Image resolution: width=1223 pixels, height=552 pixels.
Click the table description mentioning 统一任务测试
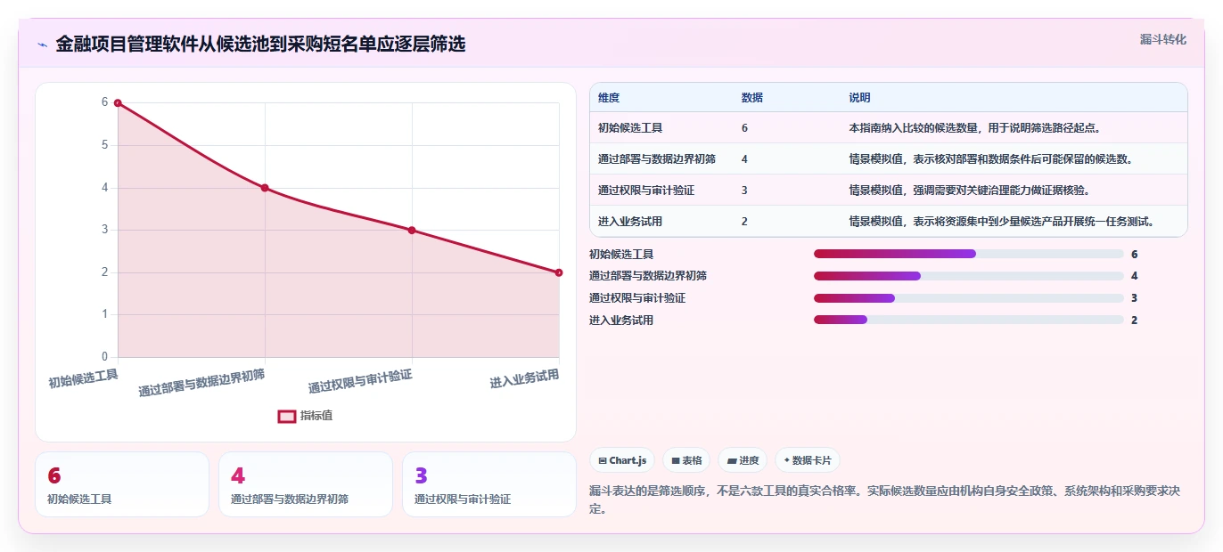tap(1002, 222)
